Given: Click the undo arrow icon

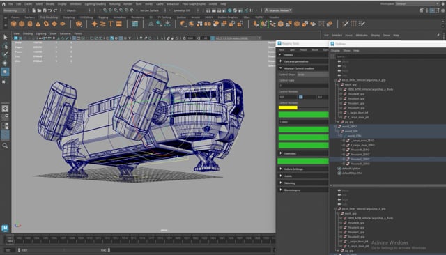Looking at the screenshot, I should [50, 10].
